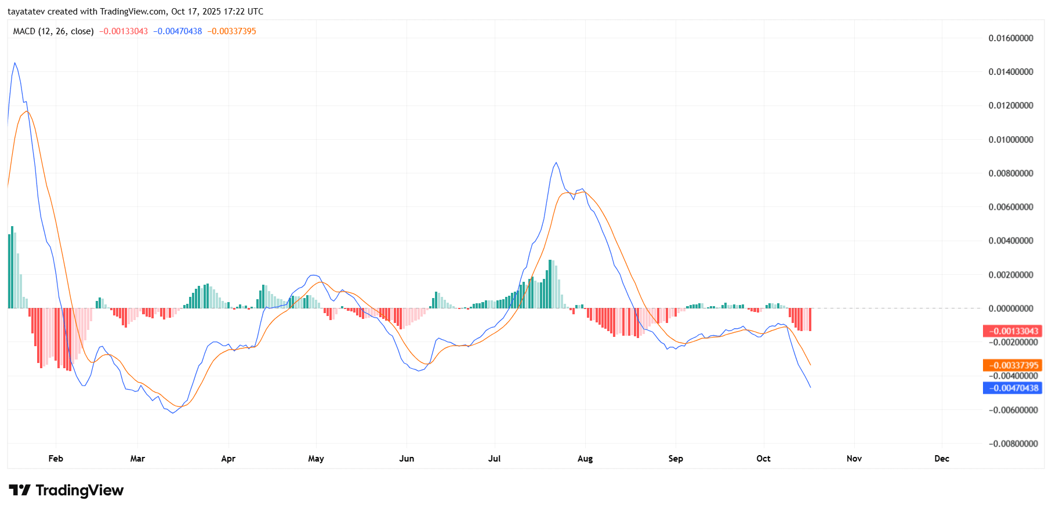The height and width of the screenshot is (512, 1052).
Task: Click the blue -0.00470438 axis tag
Action: click(1012, 388)
